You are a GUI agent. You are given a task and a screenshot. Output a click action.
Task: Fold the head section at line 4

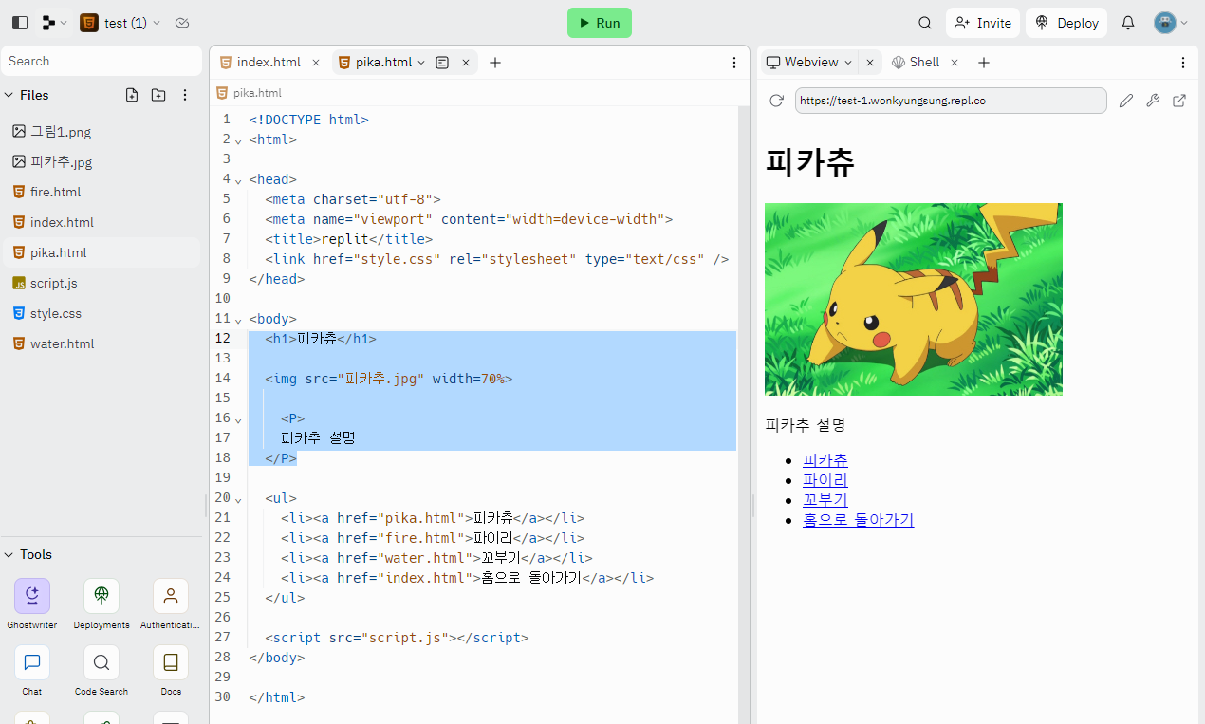point(238,180)
